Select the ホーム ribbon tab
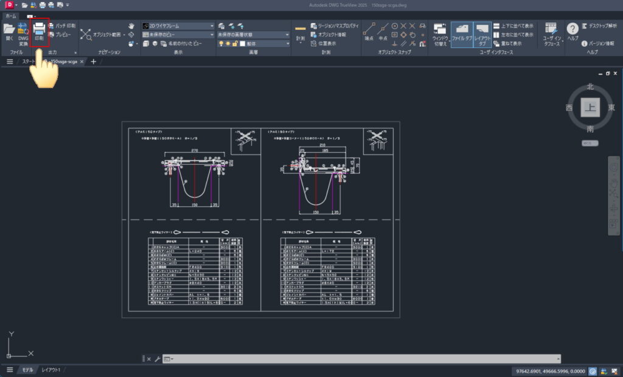 tap(10, 16)
